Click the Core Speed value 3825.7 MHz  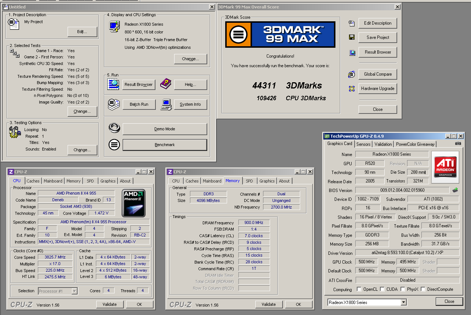55,257
